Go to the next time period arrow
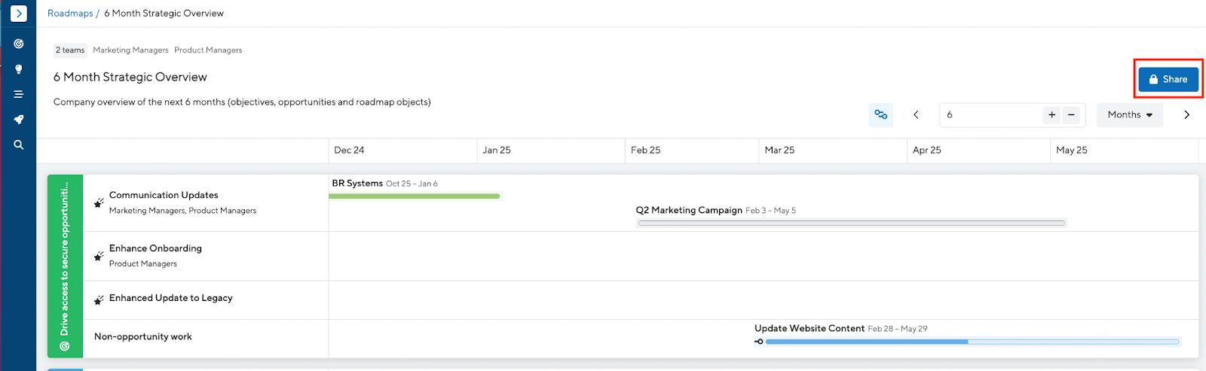 (x=1186, y=114)
